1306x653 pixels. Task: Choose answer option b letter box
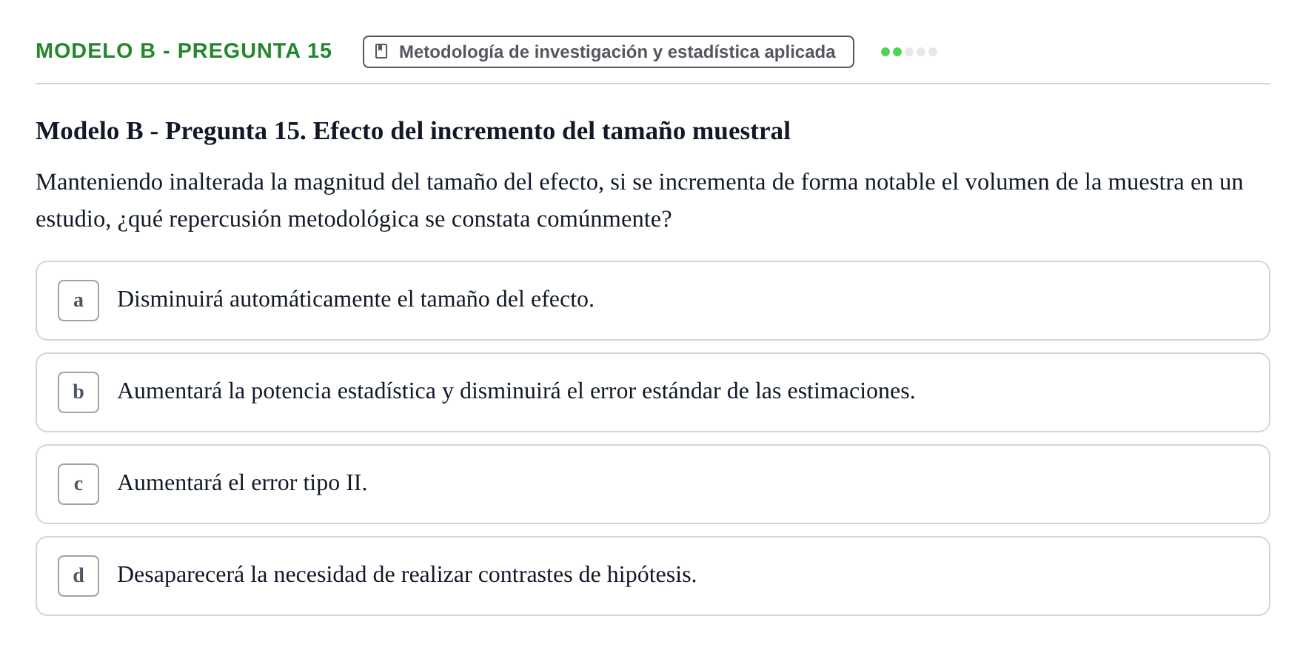pos(78,392)
